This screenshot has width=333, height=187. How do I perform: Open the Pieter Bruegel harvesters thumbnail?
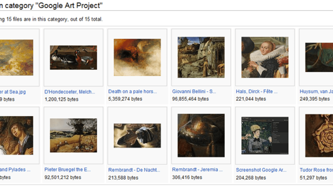click(x=74, y=135)
